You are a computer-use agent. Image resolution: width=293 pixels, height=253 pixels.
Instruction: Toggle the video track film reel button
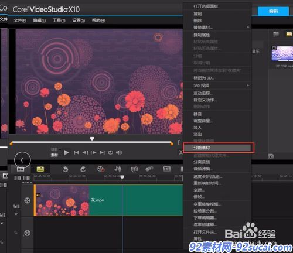[28, 200]
